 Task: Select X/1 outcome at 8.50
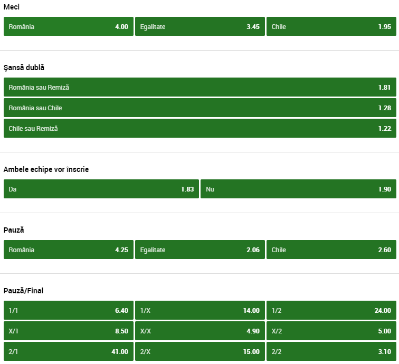68,331
